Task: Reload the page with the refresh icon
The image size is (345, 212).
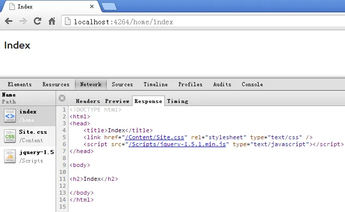Action: click(37, 21)
